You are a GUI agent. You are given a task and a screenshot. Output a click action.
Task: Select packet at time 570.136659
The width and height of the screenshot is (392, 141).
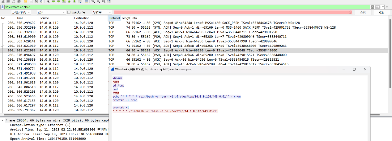point(194,60)
